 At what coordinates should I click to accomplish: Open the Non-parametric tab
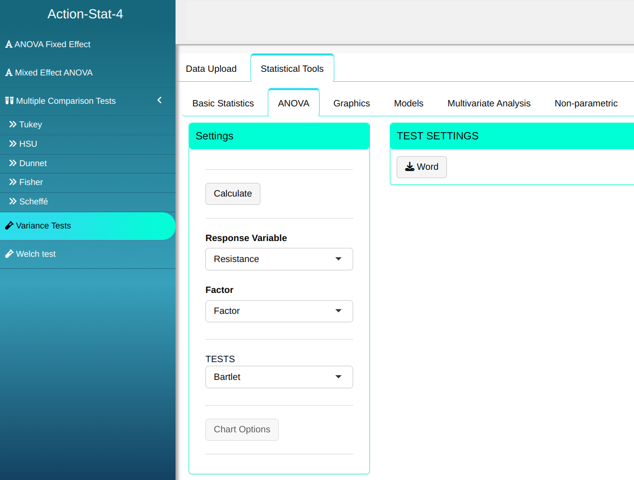tap(586, 103)
